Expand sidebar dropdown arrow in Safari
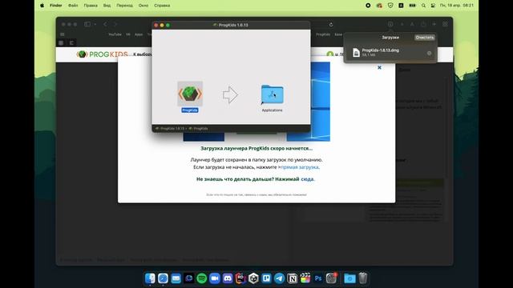The height and width of the screenshot is (288, 513). coord(95,24)
